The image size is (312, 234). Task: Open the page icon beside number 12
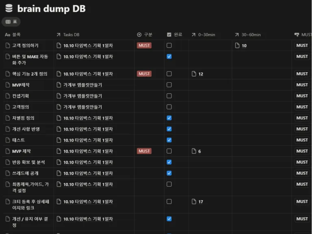194,74
